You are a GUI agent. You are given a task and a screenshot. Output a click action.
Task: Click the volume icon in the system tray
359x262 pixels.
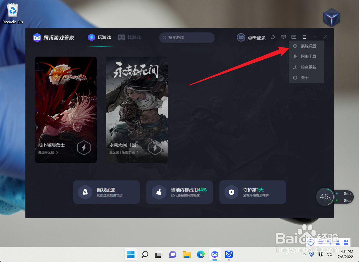tap(330, 254)
